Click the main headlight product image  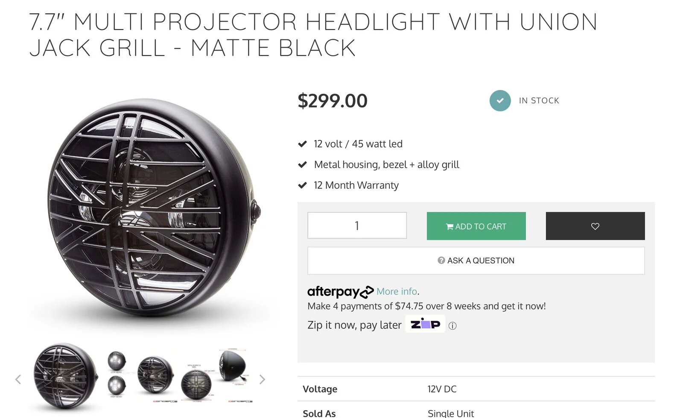153,209
